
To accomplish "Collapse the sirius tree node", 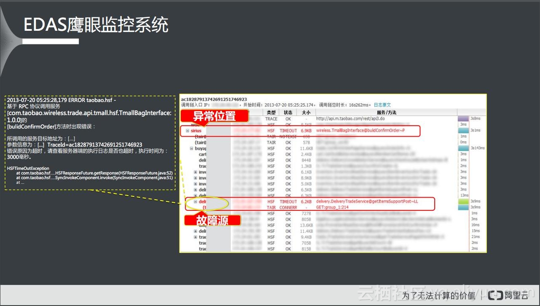I will (x=187, y=131).
